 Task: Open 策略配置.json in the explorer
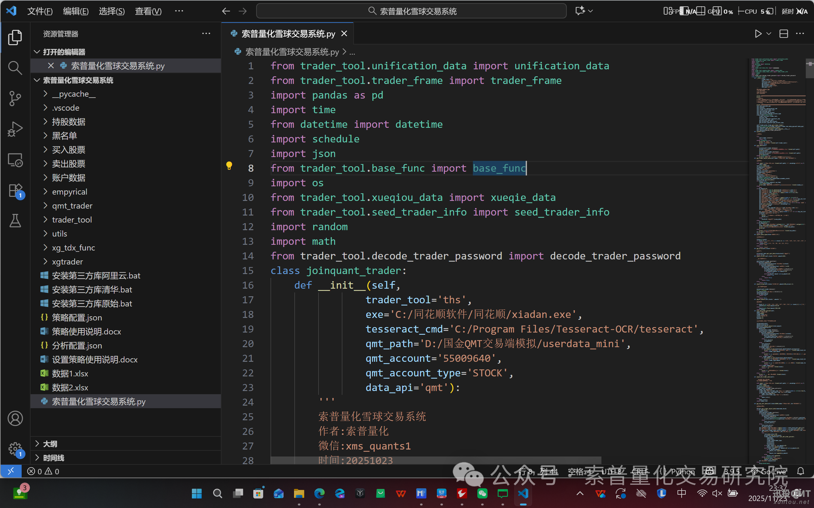pyautogui.click(x=77, y=317)
